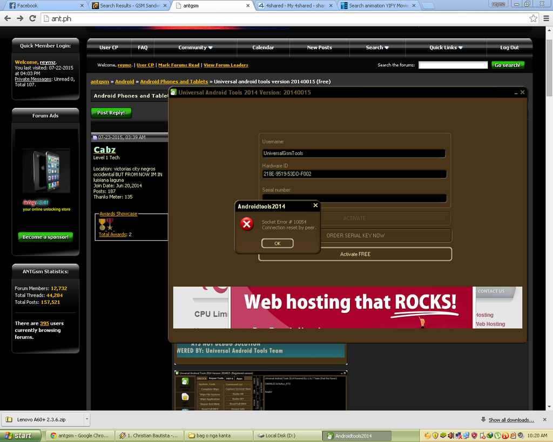Click the Activate FREE button
This screenshot has width=553, height=442.
click(x=355, y=254)
